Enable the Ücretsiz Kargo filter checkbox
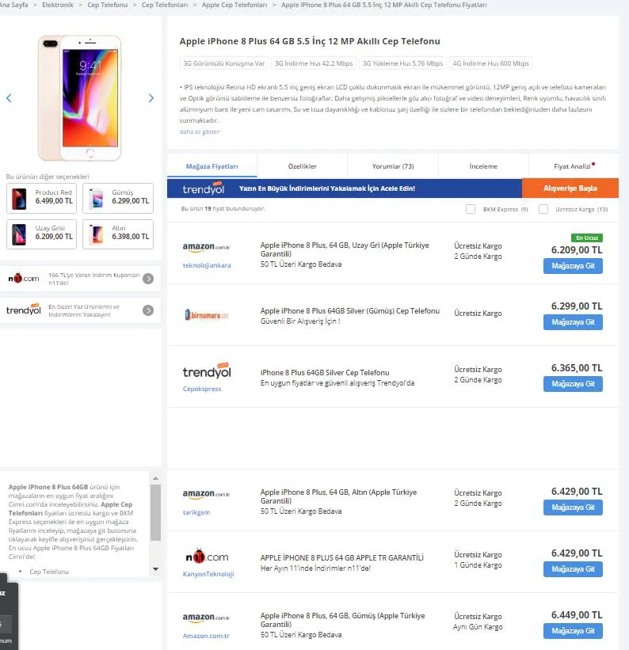Image resolution: width=629 pixels, height=650 pixels. pyautogui.click(x=543, y=209)
